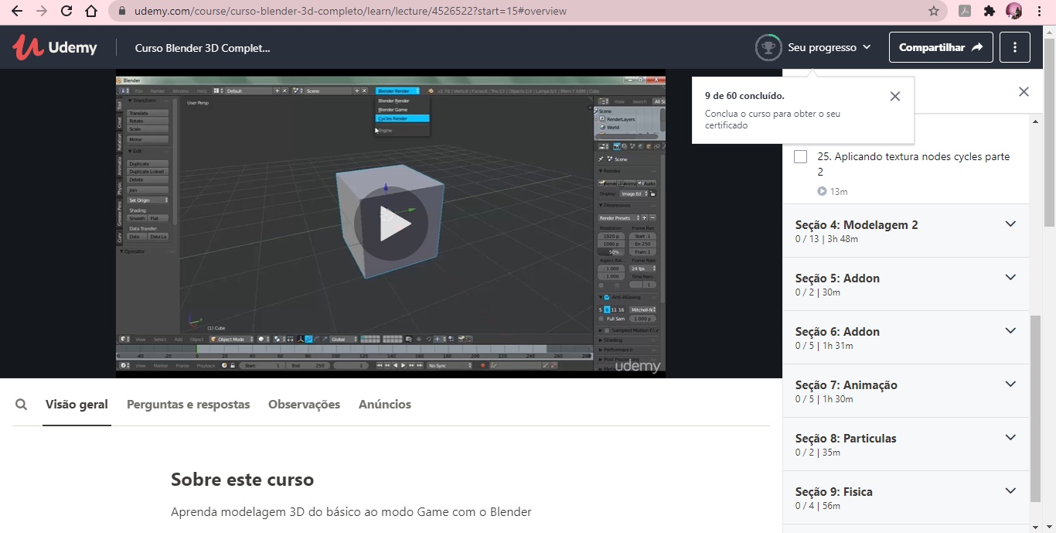1056x533 pixels.
Task: Click the PDF extension icon in browser toolbar
Action: (x=965, y=11)
